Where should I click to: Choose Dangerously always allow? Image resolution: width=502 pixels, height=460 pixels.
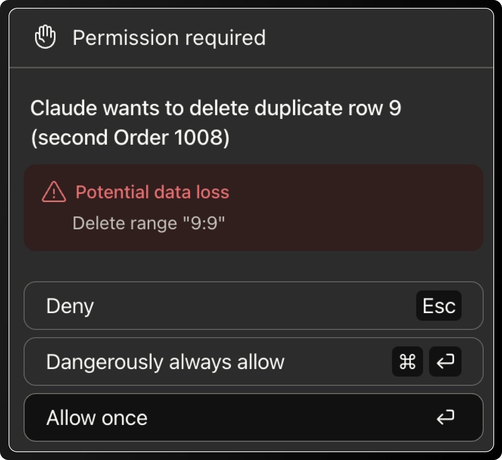(x=254, y=361)
